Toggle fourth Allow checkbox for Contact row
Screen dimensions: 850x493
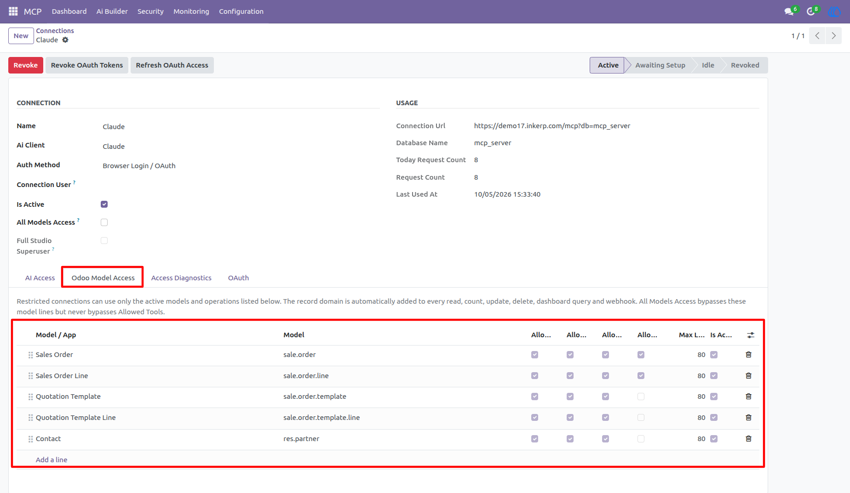point(641,439)
